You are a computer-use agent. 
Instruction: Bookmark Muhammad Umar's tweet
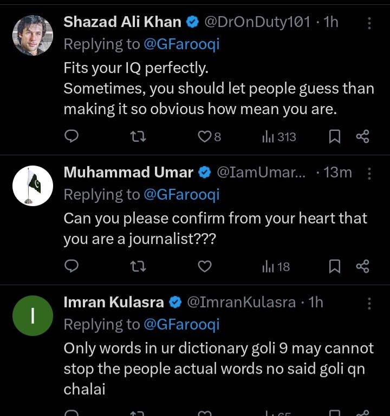335,266
